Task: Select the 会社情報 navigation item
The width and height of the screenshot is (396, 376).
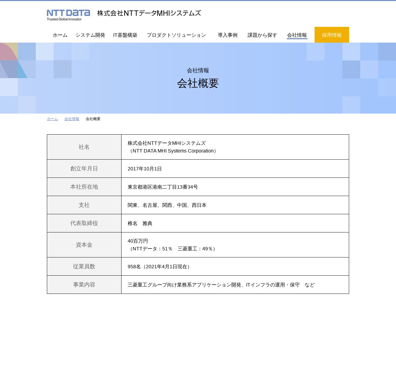Action: point(297,35)
